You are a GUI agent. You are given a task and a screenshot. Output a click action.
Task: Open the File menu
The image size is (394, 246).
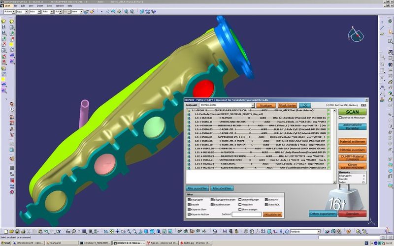(x=16, y=5)
